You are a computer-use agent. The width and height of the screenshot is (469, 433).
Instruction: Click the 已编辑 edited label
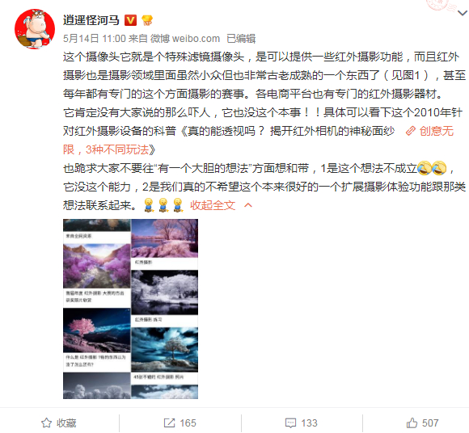(x=241, y=39)
